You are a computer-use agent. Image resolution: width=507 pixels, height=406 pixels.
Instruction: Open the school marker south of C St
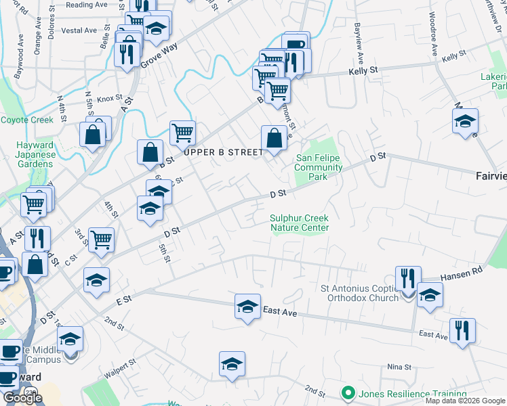[150, 210]
